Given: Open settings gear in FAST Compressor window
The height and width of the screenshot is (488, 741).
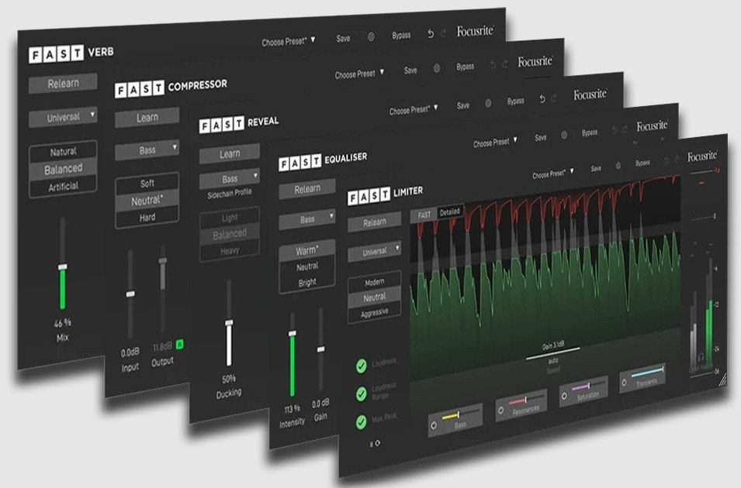Looking at the screenshot, I should click(x=437, y=68).
